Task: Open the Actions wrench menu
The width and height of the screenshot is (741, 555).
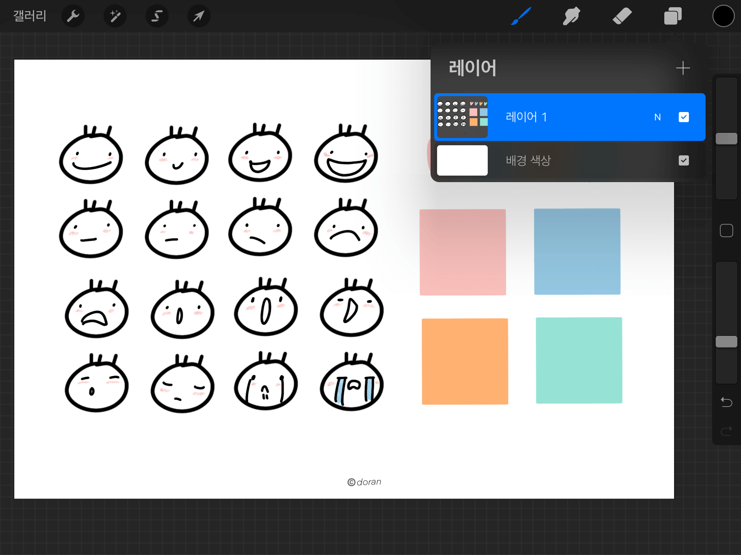Action: tap(73, 16)
